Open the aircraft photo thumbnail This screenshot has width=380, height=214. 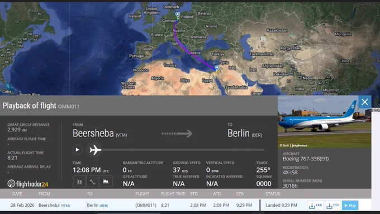(x=324, y=122)
